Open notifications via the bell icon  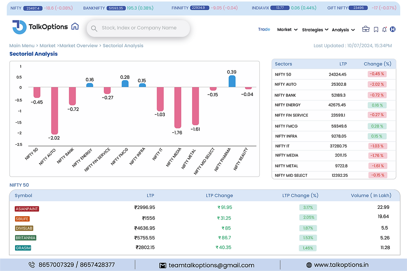coord(384,29)
